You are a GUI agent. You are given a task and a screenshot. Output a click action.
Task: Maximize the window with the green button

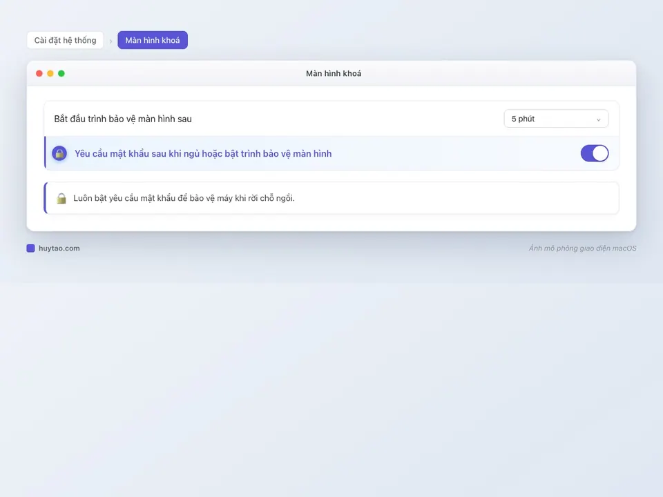(61, 74)
